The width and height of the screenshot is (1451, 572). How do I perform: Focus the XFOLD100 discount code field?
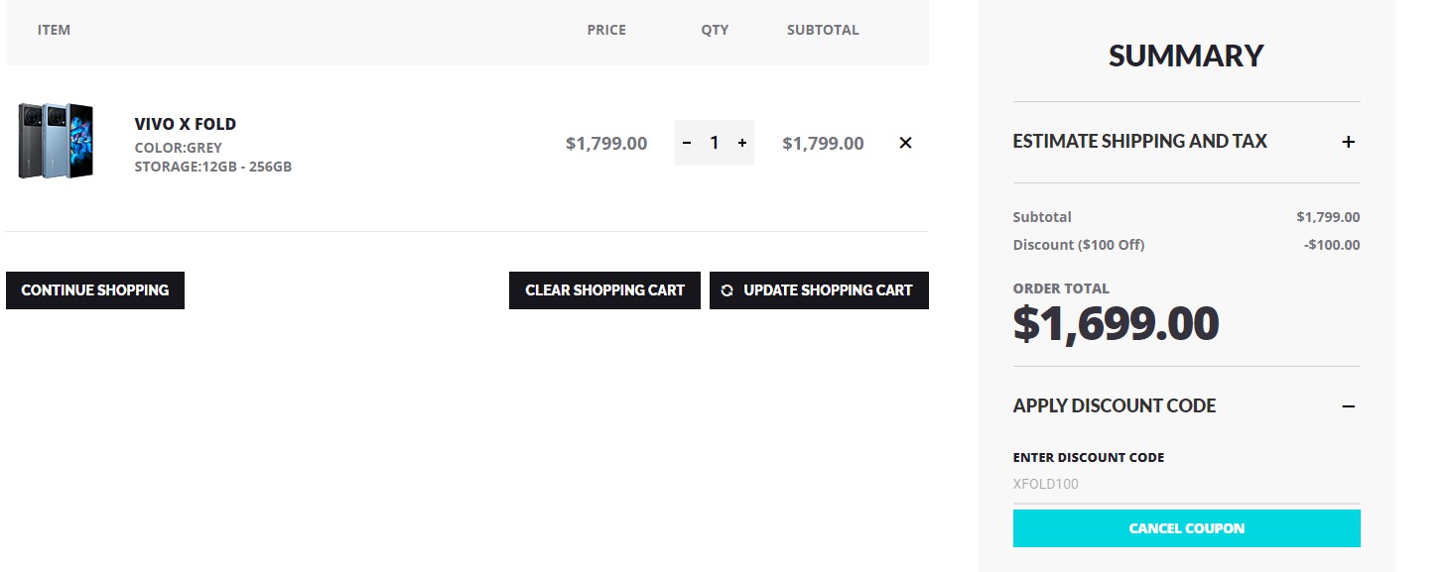click(x=1186, y=485)
